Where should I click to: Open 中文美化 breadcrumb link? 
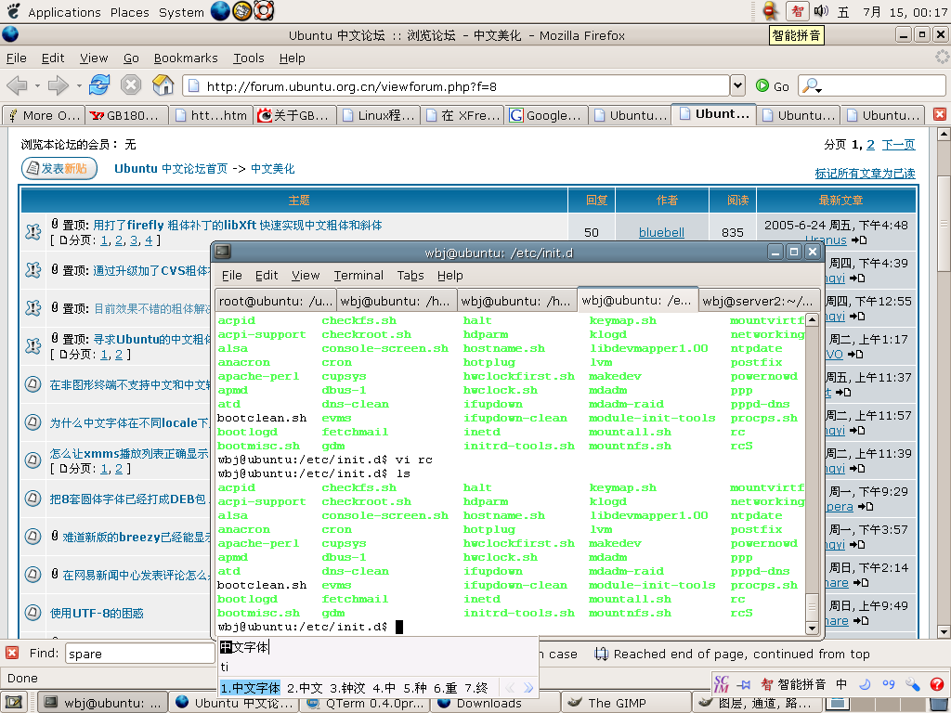272,169
